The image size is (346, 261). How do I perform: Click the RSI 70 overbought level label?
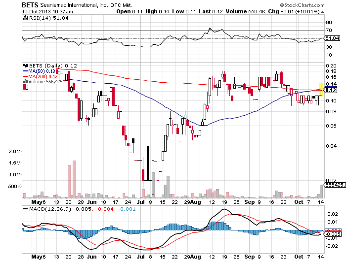pyautogui.click(x=329, y=31)
